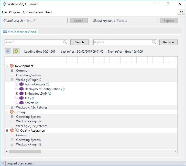Click into the tab's Search input field
The image size is (186, 166).
click(x=33, y=42)
